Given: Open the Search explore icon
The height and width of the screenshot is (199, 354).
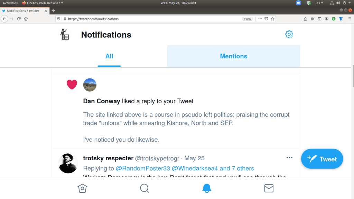Looking at the screenshot, I should point(145,188).
